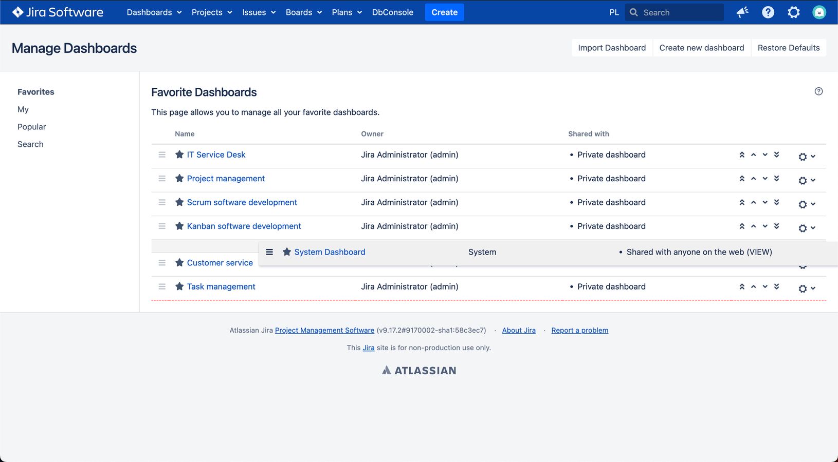This screenshot has height=462, width=838.
Task: Move Project management to bottom
Action: click(x=777, y=178)
